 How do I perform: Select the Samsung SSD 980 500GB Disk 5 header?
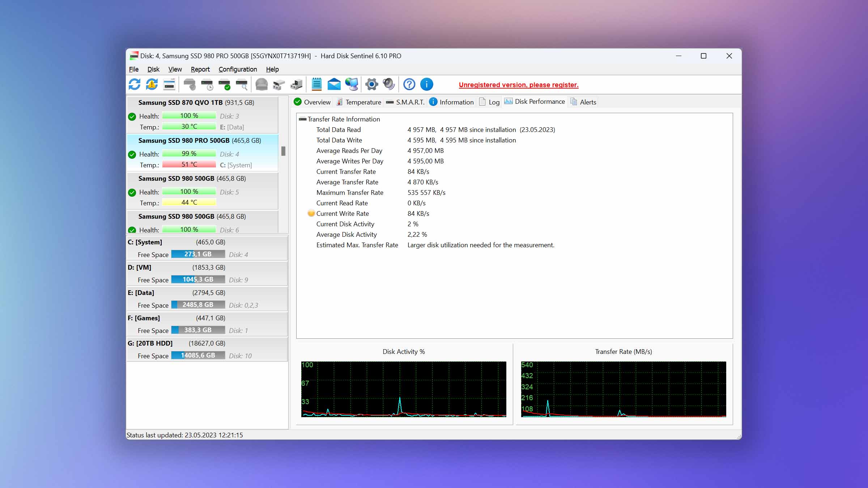[192, 179]
